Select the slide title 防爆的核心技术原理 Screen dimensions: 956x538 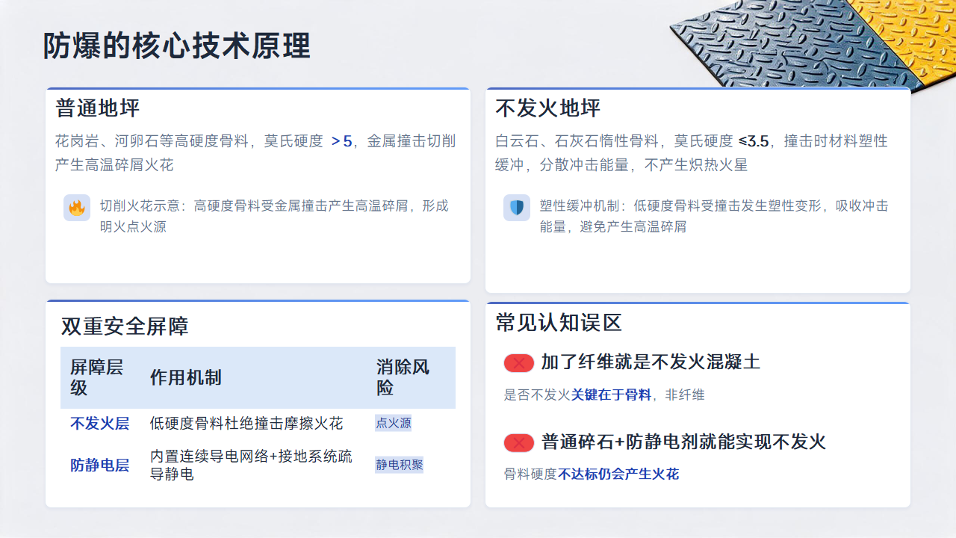[x=177, y=46]
